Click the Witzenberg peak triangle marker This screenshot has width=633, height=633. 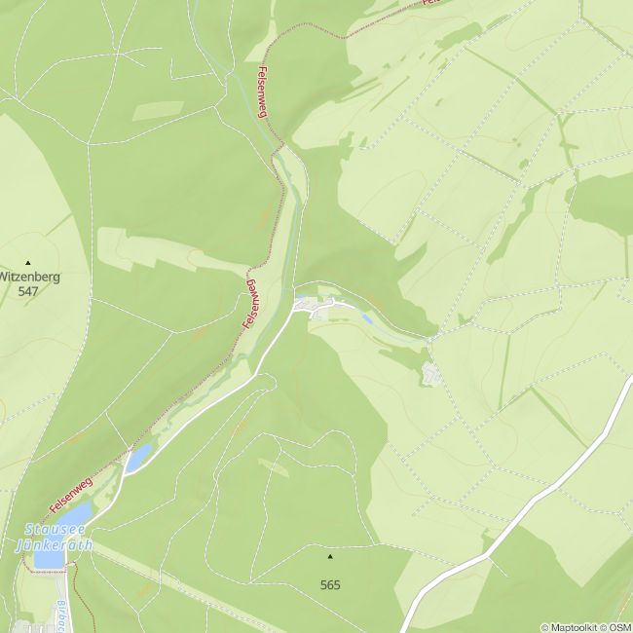(28, 263)
